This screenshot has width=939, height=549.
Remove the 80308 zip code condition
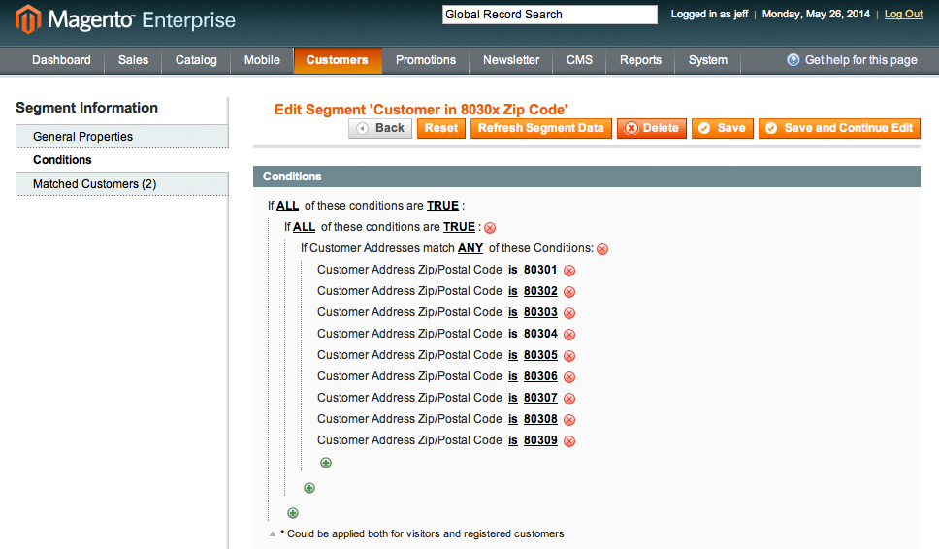pyautogui.click(x=569, y=420)
